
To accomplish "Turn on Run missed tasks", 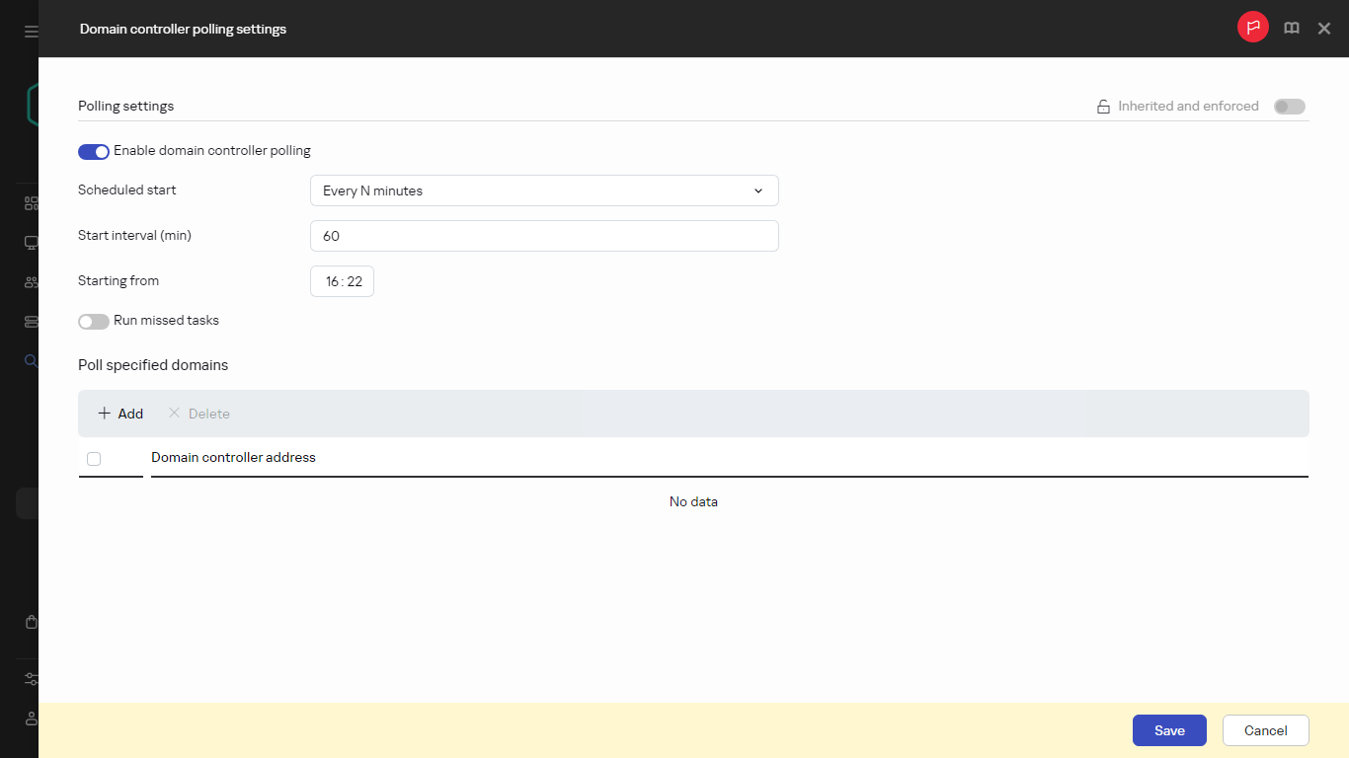I will click(93, 321).
